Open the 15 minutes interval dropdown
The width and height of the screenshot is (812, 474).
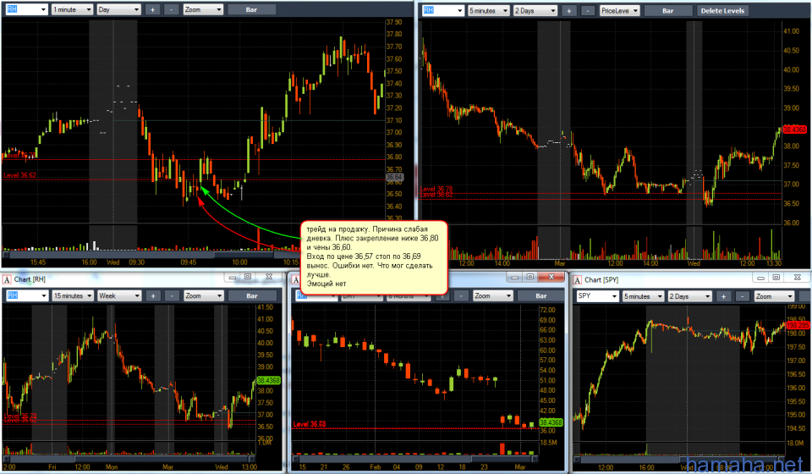coord(73,295)
